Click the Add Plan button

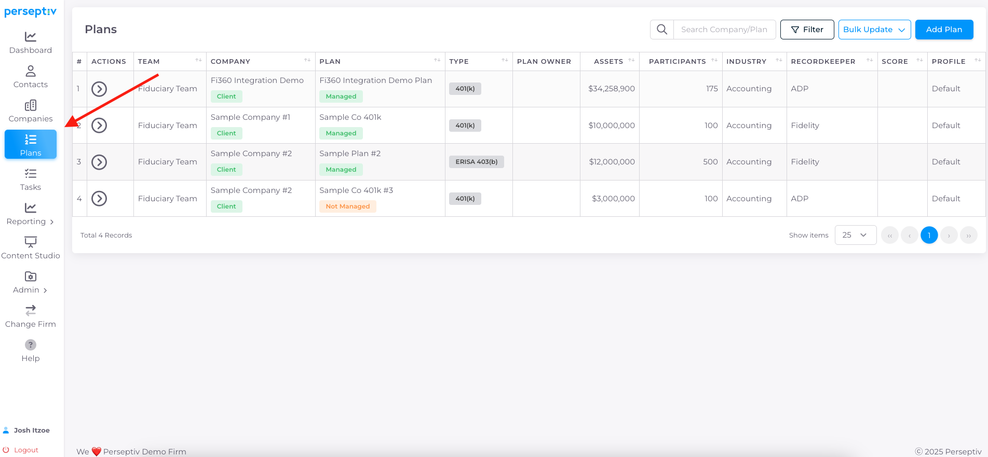(x=944, y=30)
